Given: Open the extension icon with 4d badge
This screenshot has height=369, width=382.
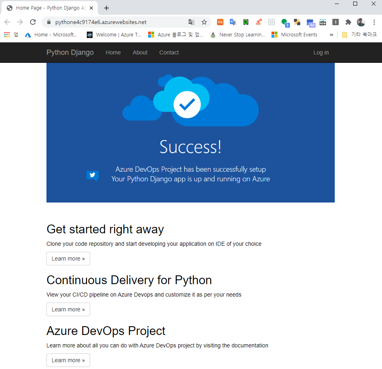Looking at the screenshot, I should tap(311, 23).
